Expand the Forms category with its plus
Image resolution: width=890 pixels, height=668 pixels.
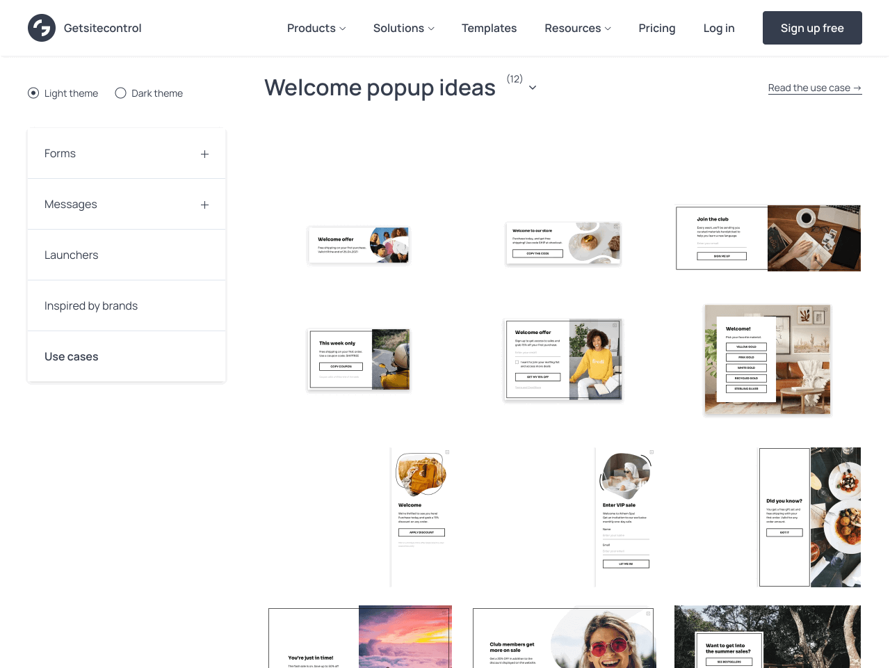click(204, 154)
